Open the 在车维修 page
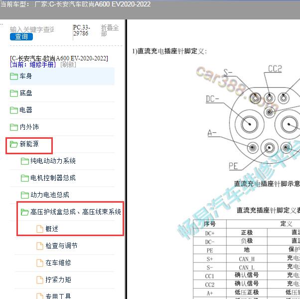 click(58, 263)
